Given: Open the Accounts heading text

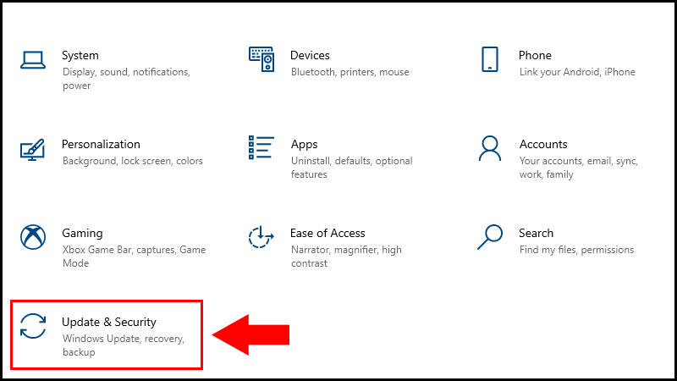Looking at the screenshot, I should tap(543, 144).
